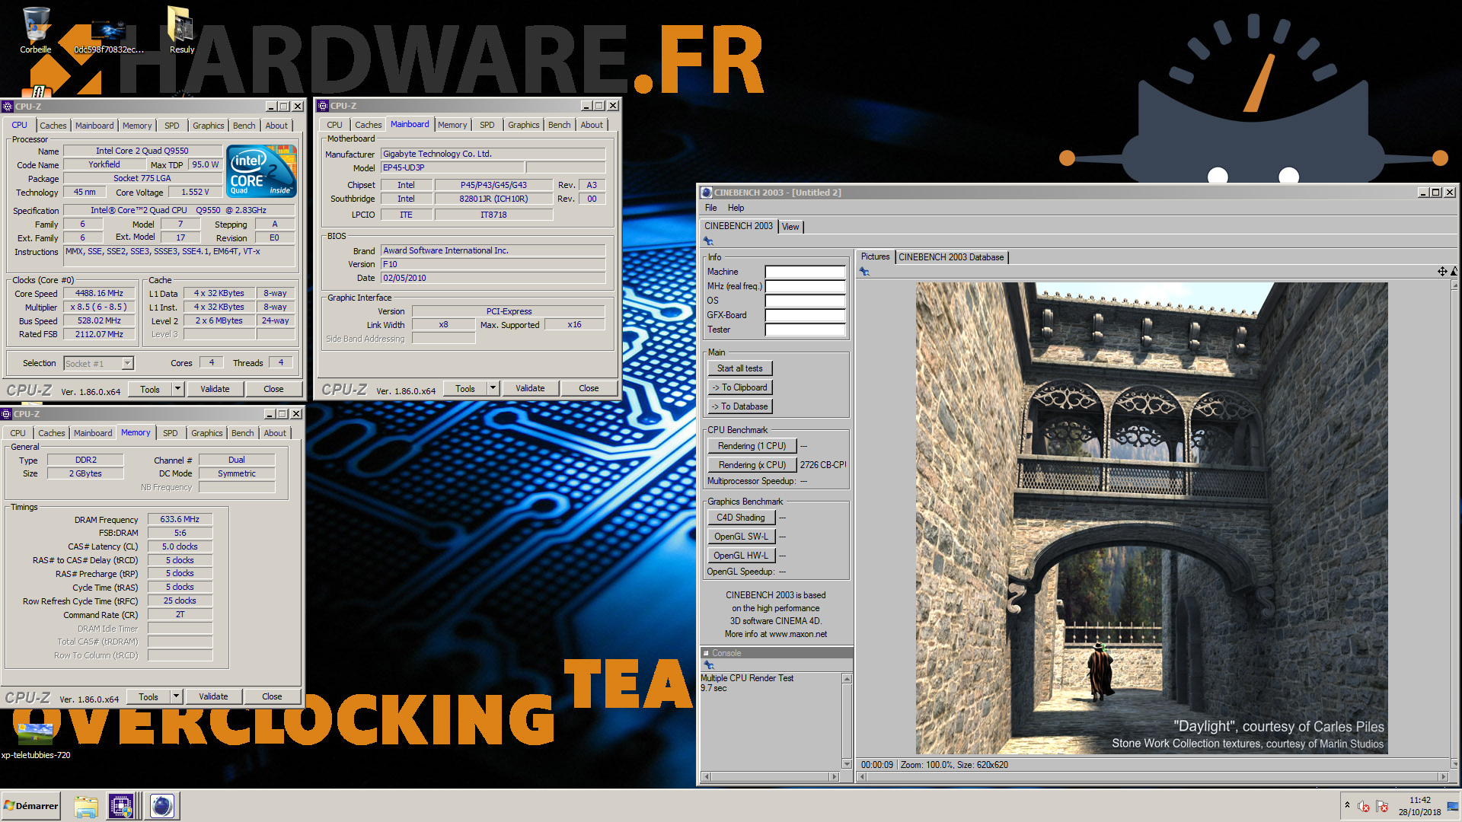
Task: Open Windows Explorer from the taskbar
Action: 86,806
